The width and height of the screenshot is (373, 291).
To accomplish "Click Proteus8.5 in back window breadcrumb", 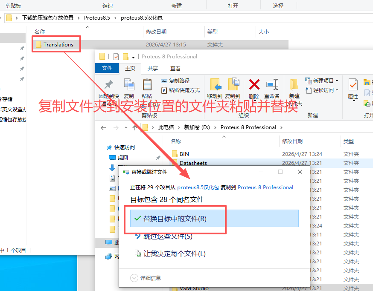I will (97, 18).
